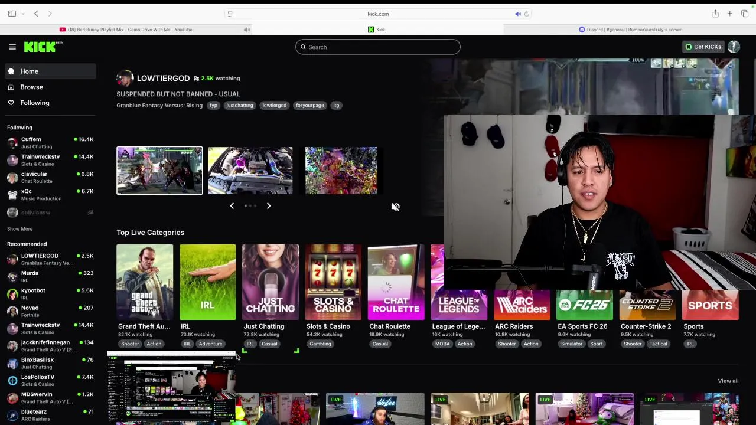
Task: Click the View all link
Action: point(728,381)
